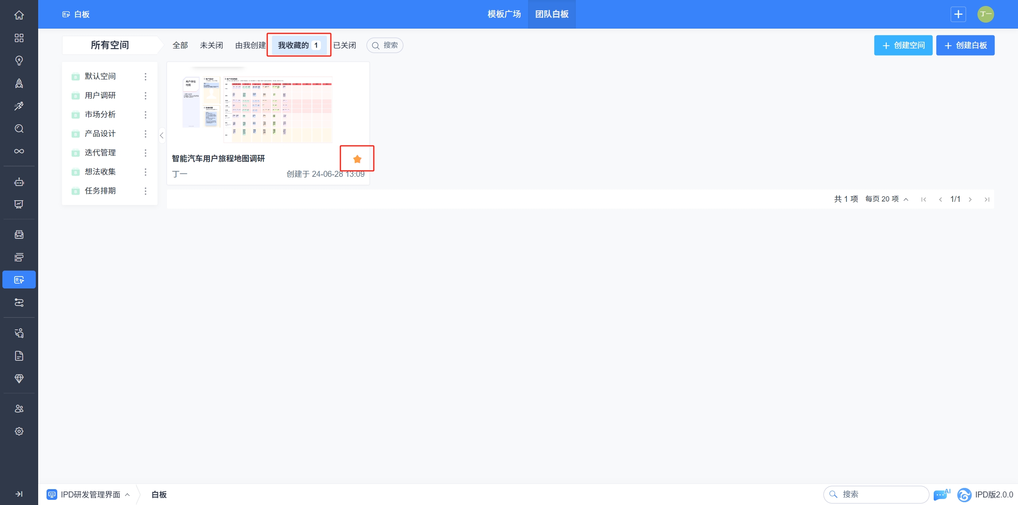This screenshot has width=1018, height=505.
Task: Open the settings gear in the sidebar
Action: tap(19, 431)
